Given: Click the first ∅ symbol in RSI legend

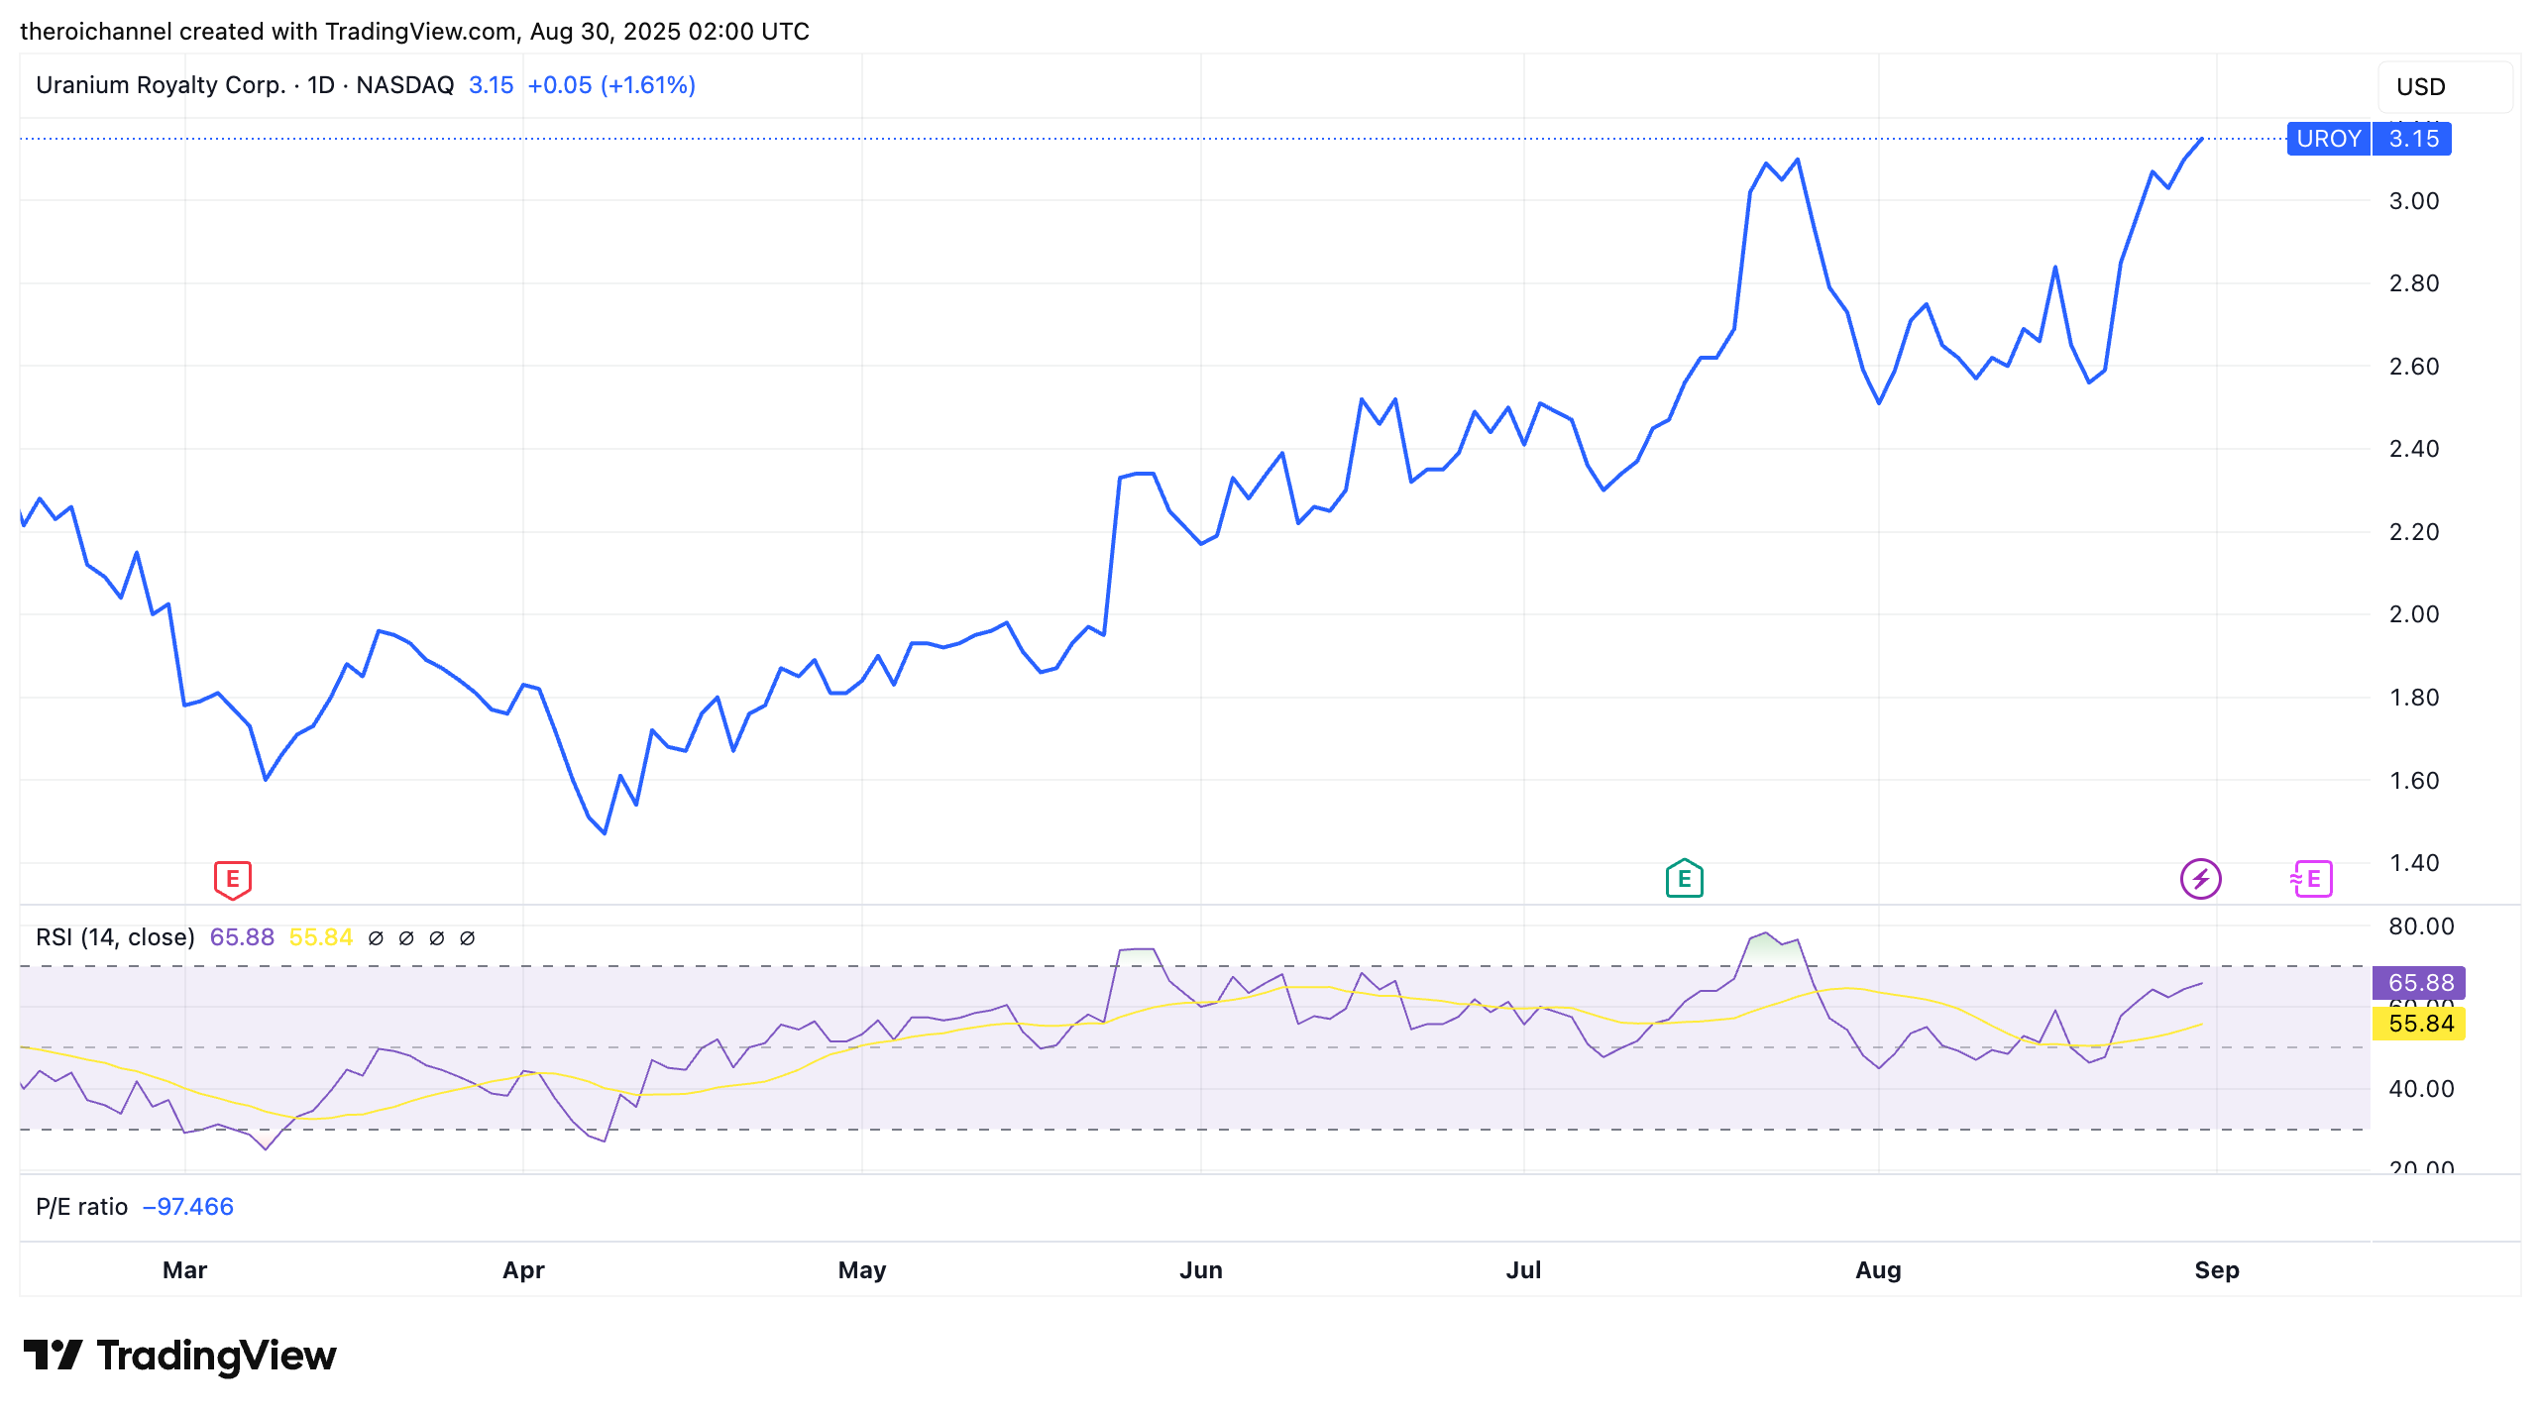Looking at the screenshot, I should 376,937.
